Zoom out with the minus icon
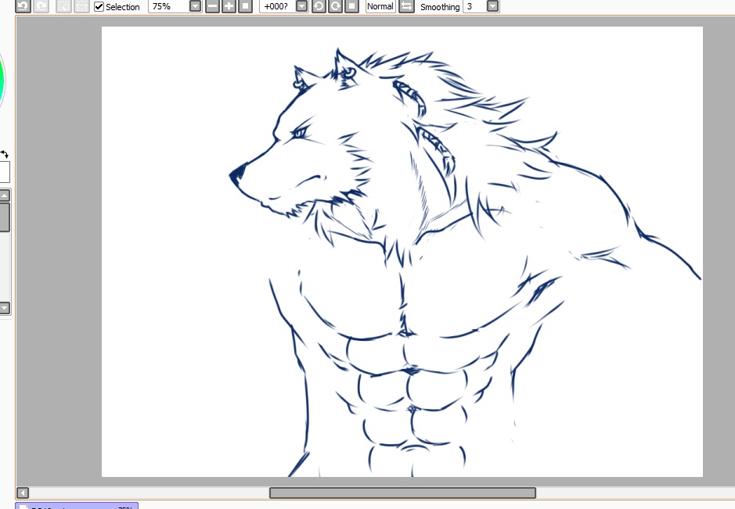735x509 pixels. (212, 6)
